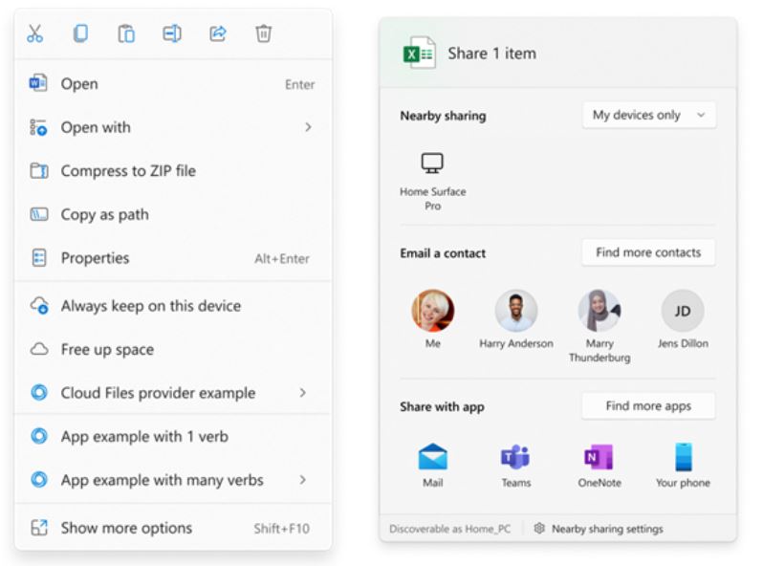
Task: Expand the Open with submenu
Action: point(173,127)
